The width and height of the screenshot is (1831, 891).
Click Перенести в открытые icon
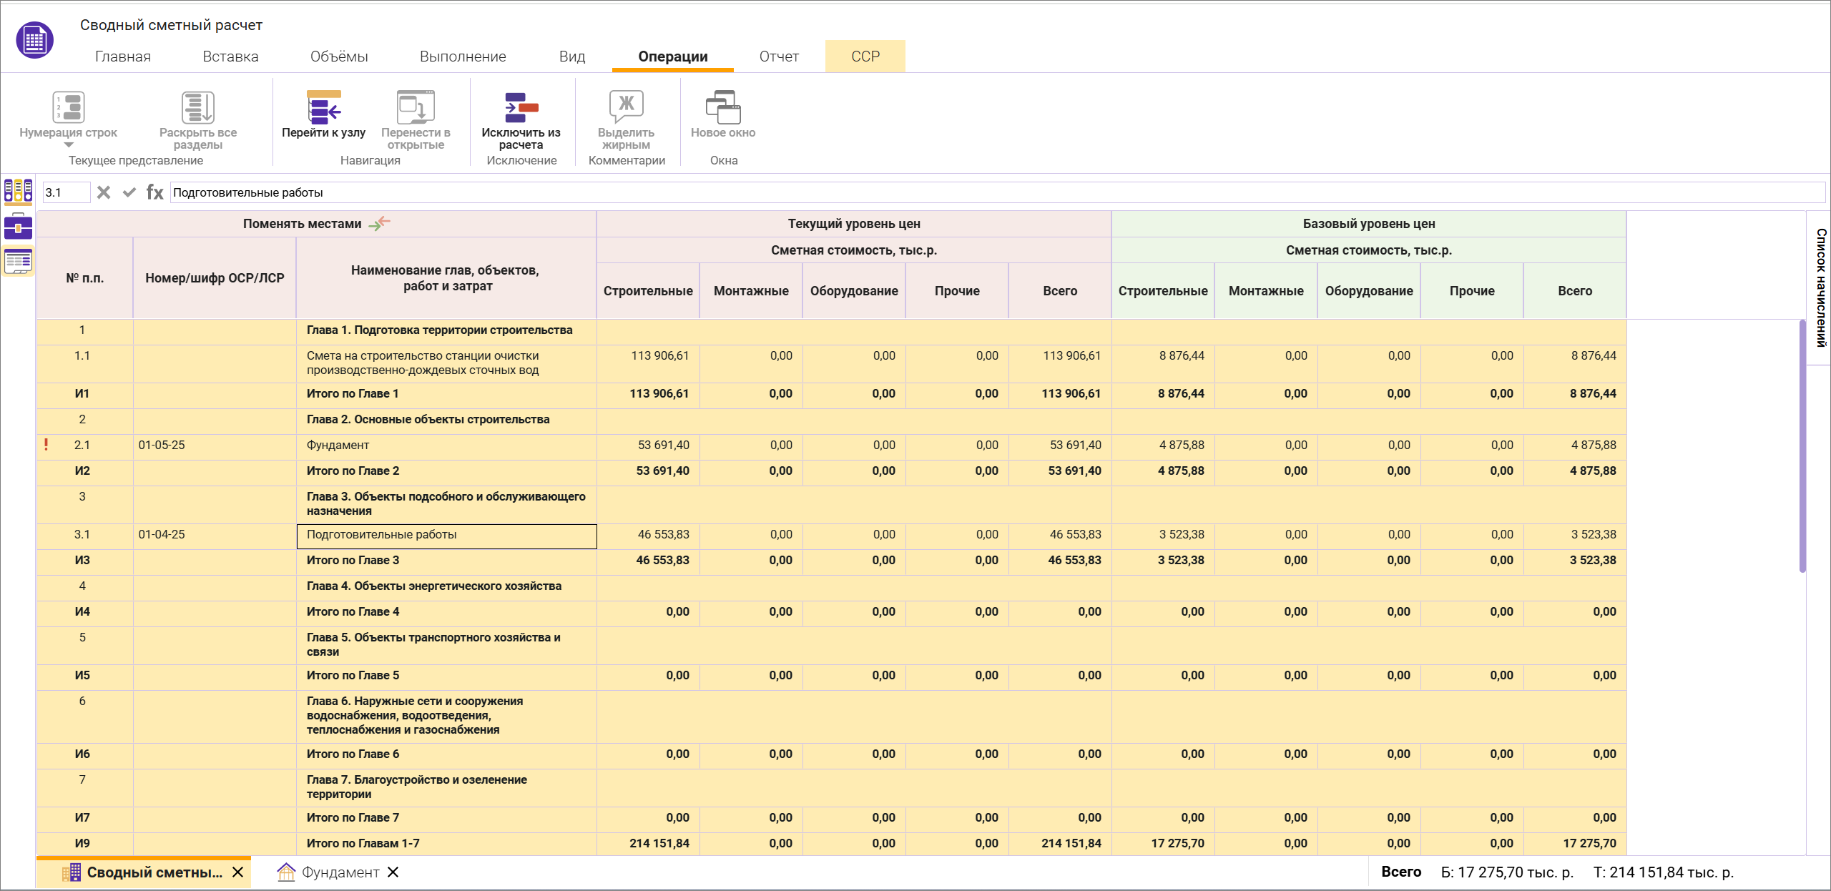point(416,107)
